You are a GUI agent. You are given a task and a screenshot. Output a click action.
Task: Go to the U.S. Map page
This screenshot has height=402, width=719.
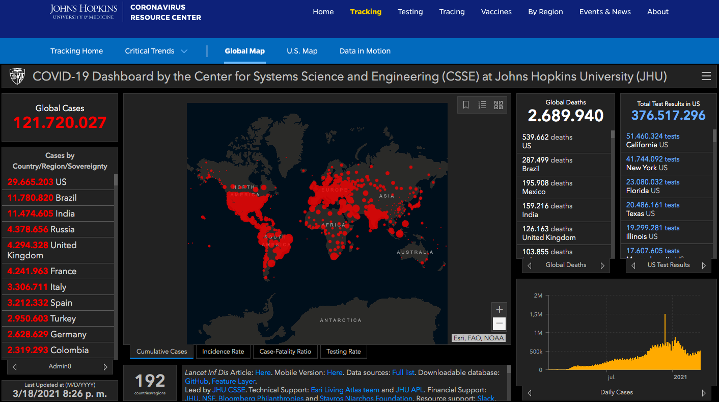click(302, 51)
